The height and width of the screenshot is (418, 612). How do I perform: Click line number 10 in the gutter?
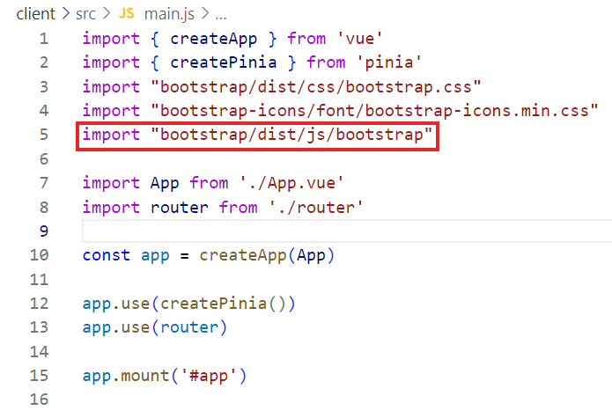coord(40,255)
